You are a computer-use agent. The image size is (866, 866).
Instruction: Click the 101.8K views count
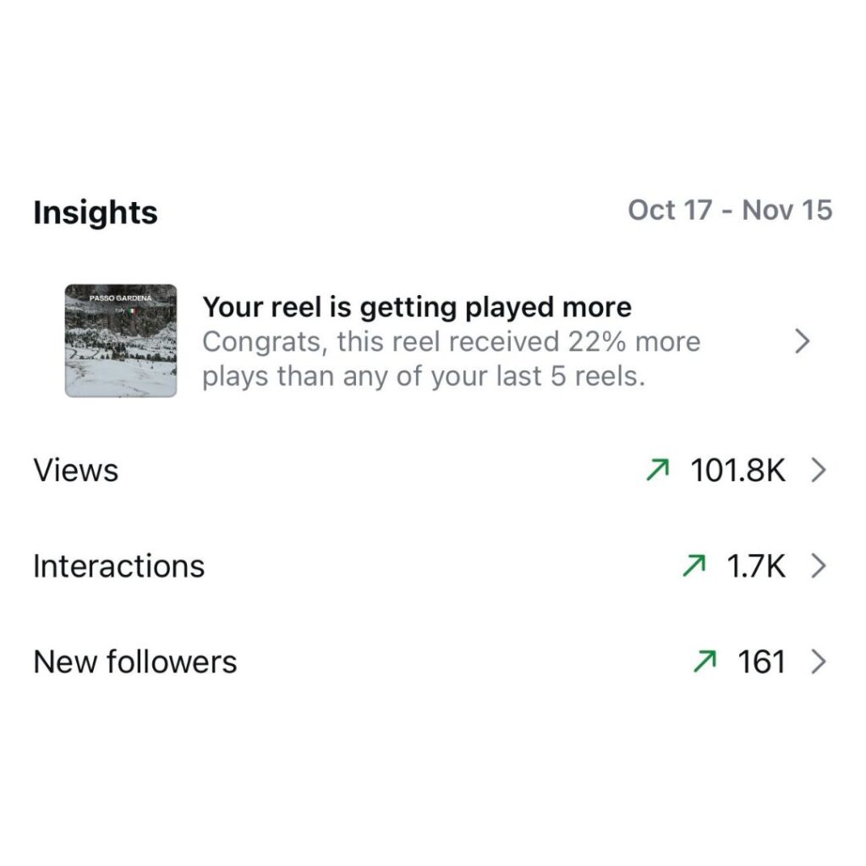(x=737, y=470)
